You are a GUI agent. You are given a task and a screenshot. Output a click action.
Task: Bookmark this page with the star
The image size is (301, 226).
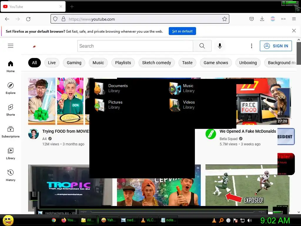tap(224, 19)
